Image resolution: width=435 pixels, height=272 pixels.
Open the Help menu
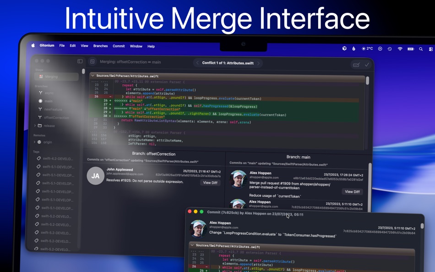(151, 46)
